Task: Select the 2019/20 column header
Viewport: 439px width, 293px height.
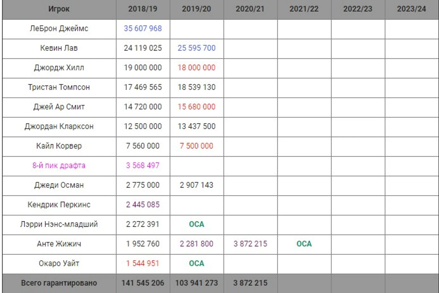Action: pyautogui.click(x=197, y=9)
